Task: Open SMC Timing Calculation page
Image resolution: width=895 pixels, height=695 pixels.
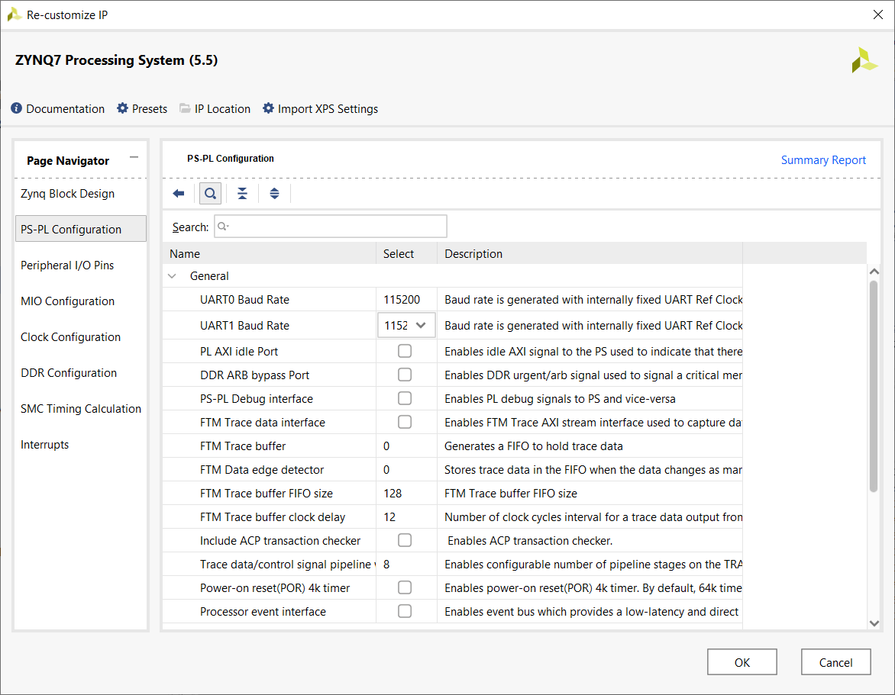Action: click(x=80, y=409)
